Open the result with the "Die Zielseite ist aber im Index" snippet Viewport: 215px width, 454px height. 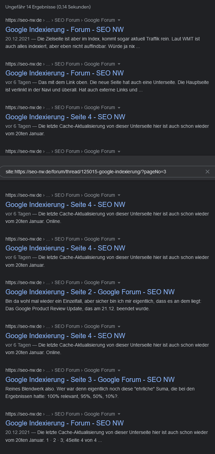click(64, 30)
